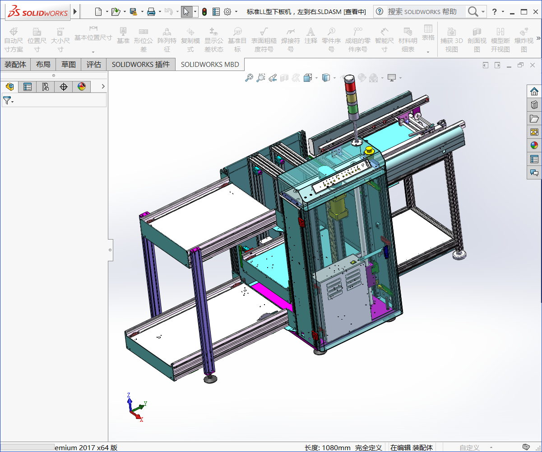Click the search magnifier icon
This screenshot has height=452, width=542.
(x=473, y=12)
